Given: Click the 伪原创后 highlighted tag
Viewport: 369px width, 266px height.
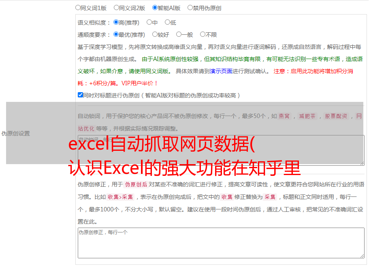Looking at the screenshot, I should click(136, 184).
